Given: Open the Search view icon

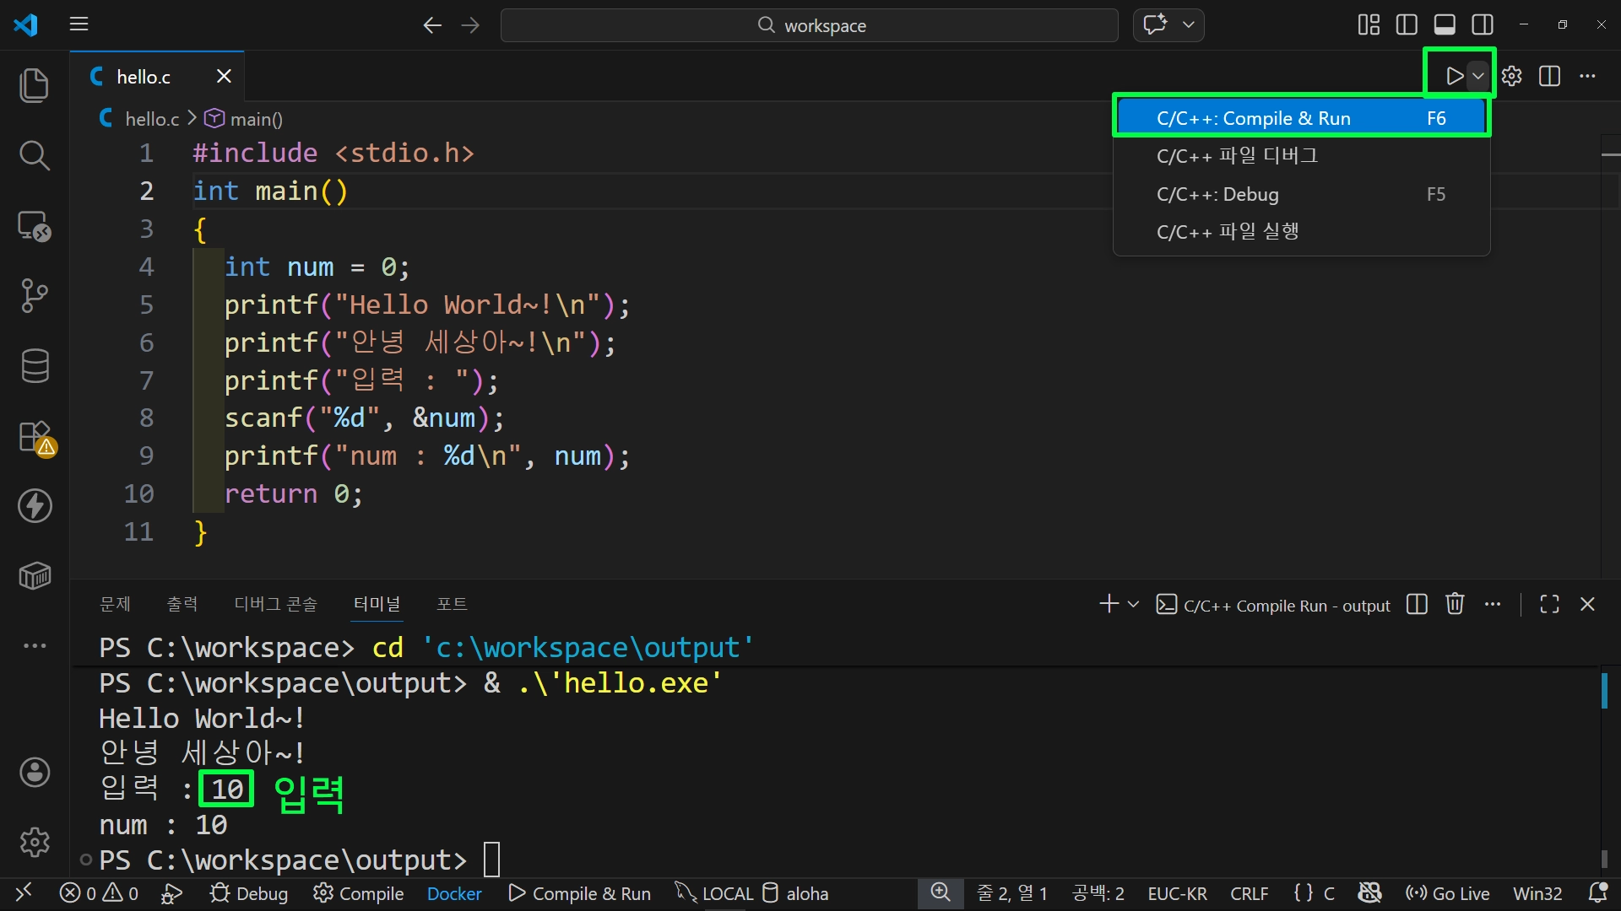Looking at the screenshot, I should (34, 156).
